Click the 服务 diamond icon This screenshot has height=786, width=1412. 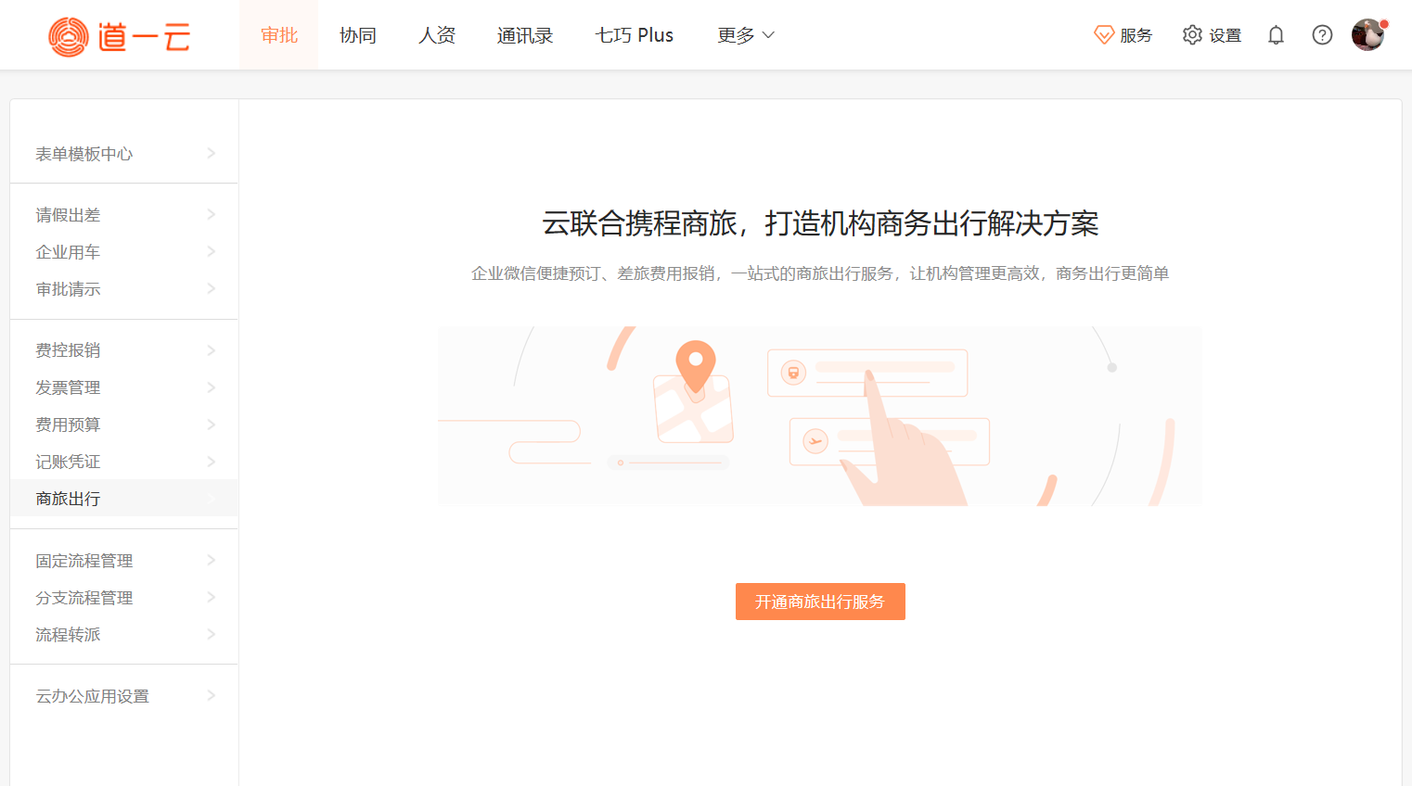(x=1104, y=35)
